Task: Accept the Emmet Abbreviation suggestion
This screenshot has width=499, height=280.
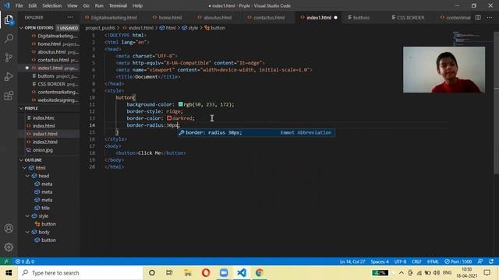Action: click(256, 133)
